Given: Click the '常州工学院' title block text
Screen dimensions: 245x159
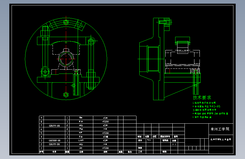Looking at the screenshot, I should point(220,129).
